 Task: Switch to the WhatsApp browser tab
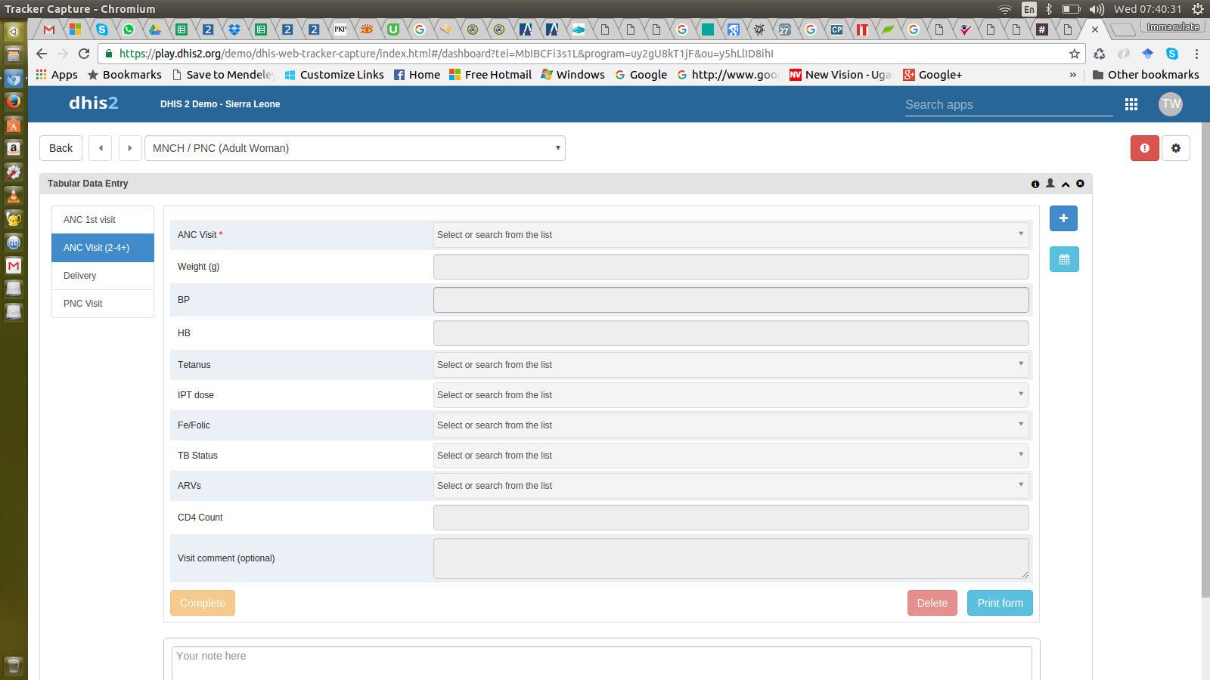click(x=129, y=29)
